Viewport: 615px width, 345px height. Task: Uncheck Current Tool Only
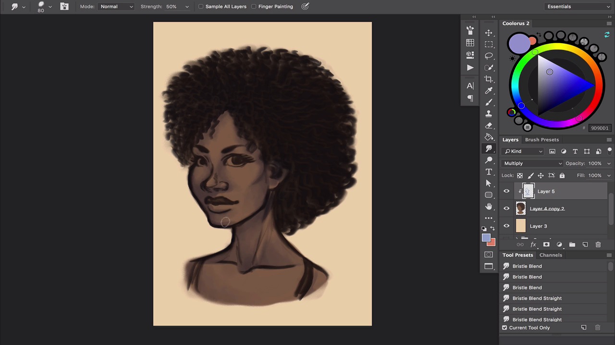click(x=504, y=328)
